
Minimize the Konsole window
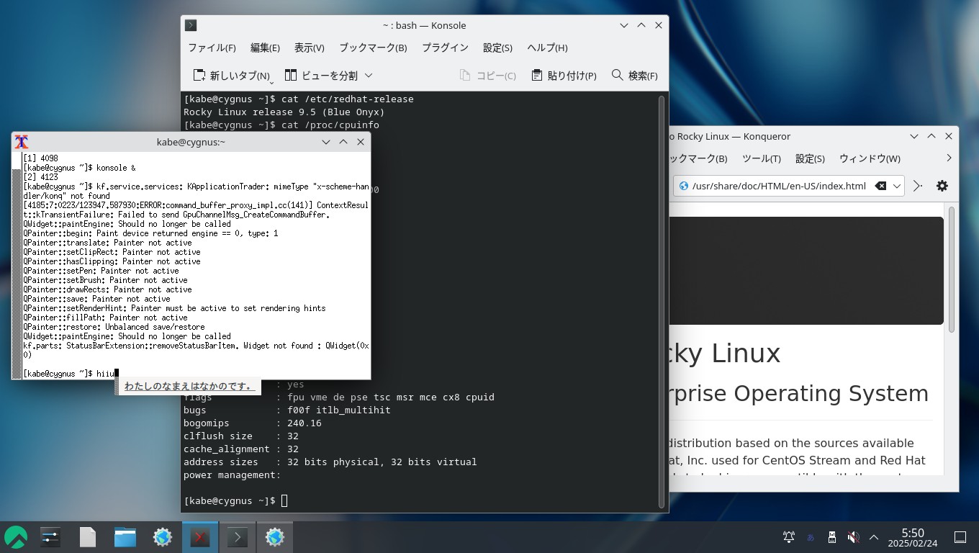click(x=624, y=25)
